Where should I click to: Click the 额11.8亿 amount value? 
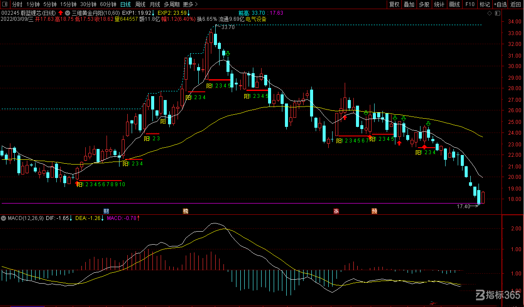[x=150, y=19]
